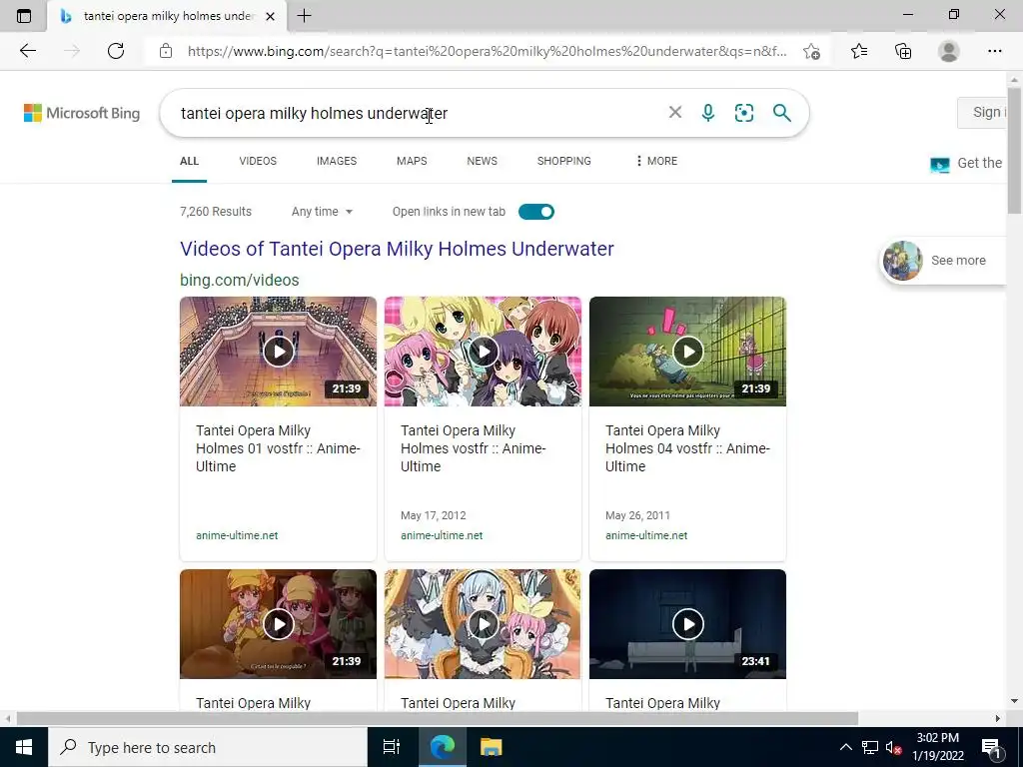Toggle Open links in new tab switch

click(536, 212)
